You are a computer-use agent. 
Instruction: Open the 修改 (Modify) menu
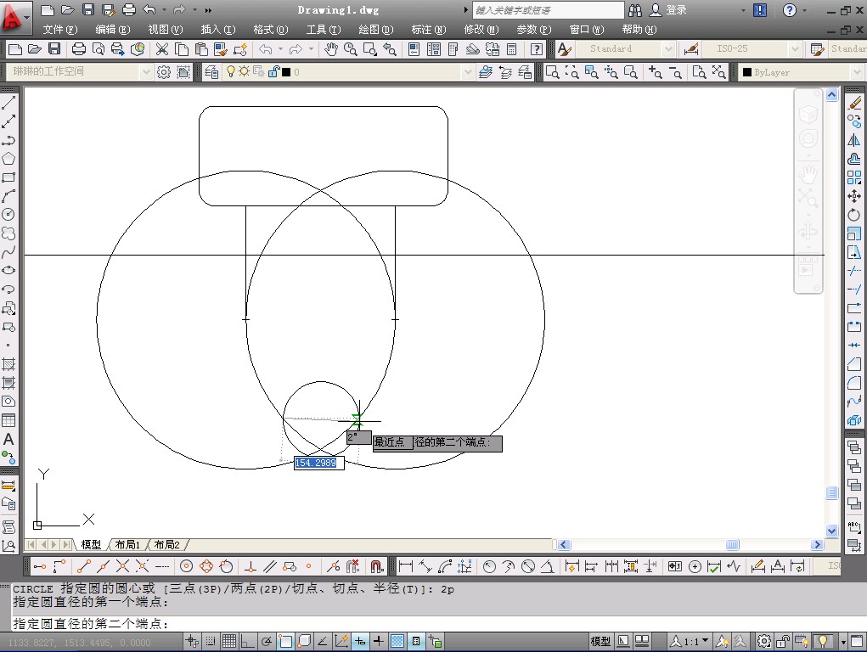[x=481, y=30]
